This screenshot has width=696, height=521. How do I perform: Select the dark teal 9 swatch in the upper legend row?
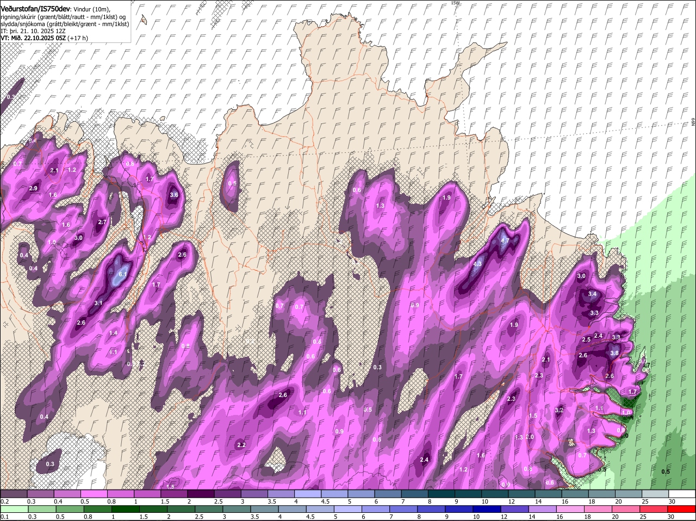[x=468, y=494]
